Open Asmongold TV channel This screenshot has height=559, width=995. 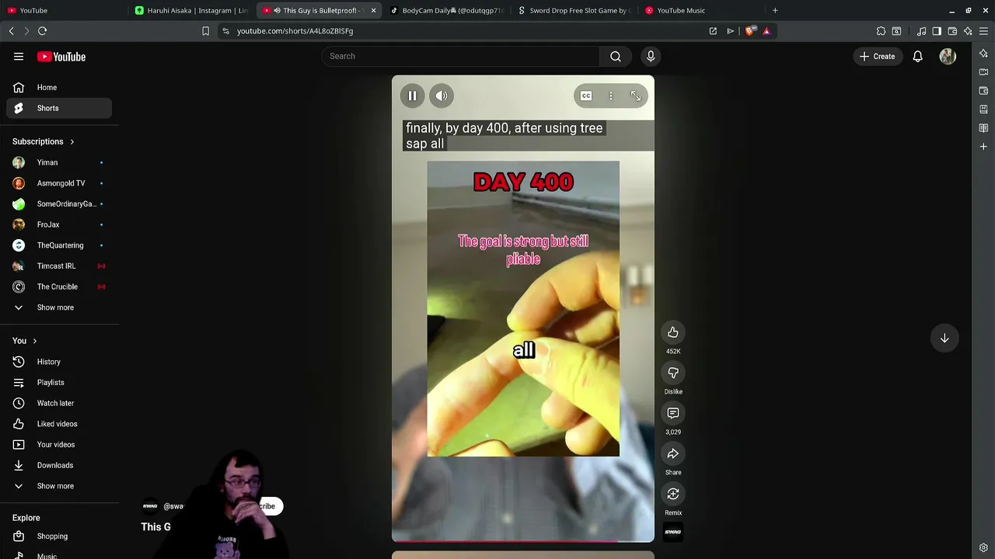tap(59, 183)
